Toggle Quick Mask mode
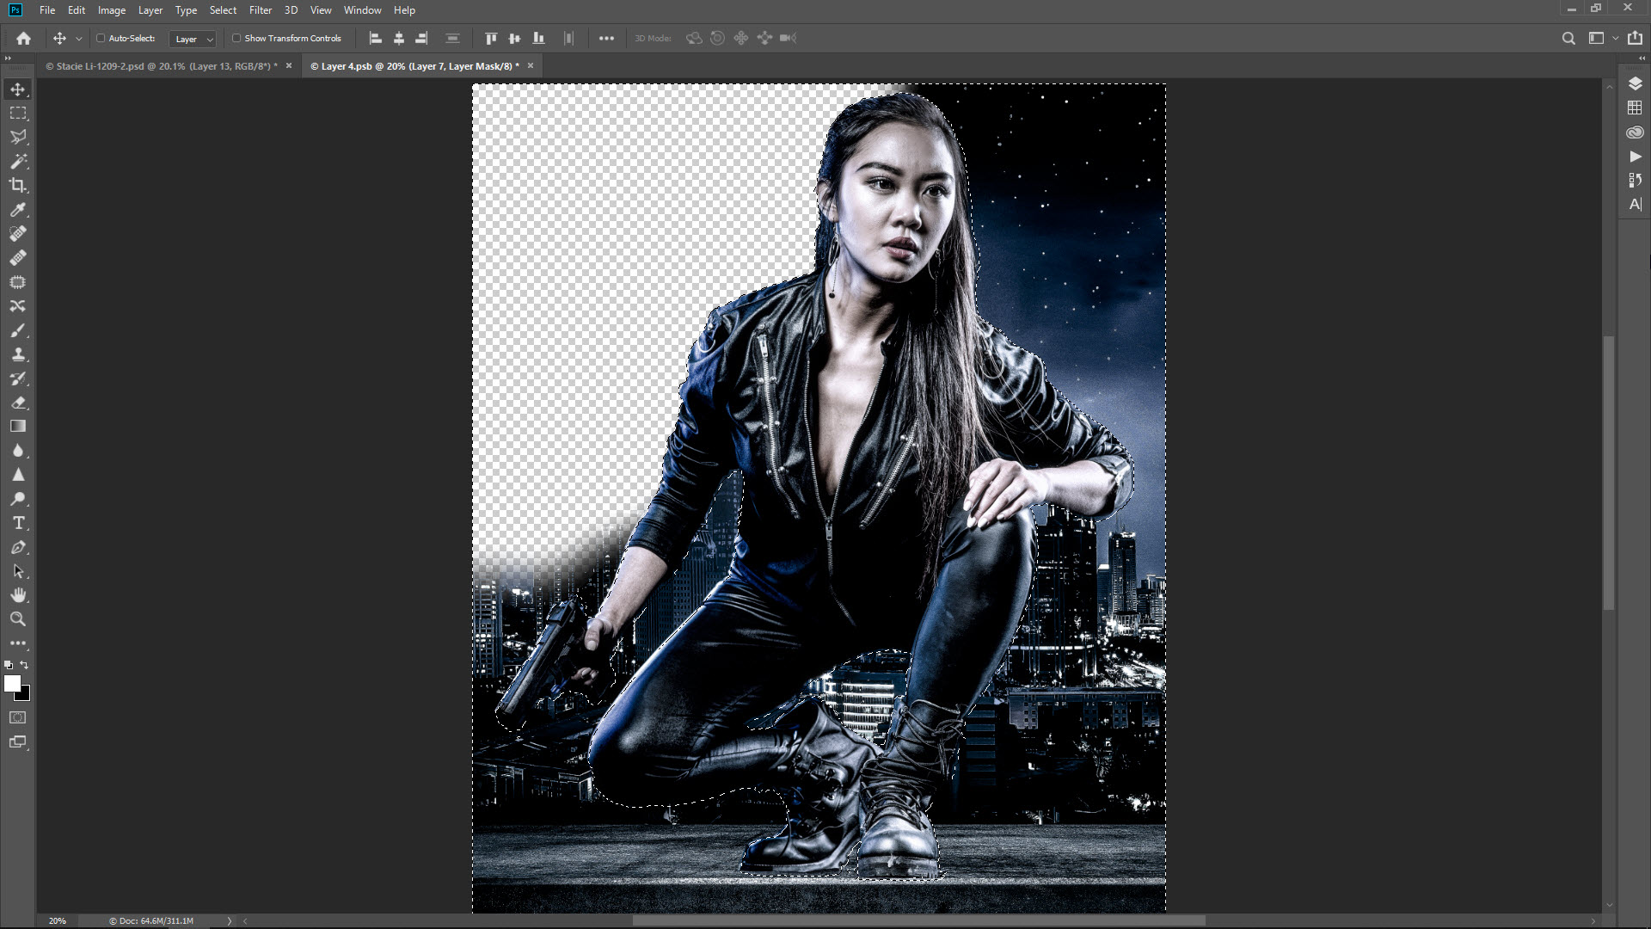Viewport: 1651px width, 929px height. (x=18, y=717)
